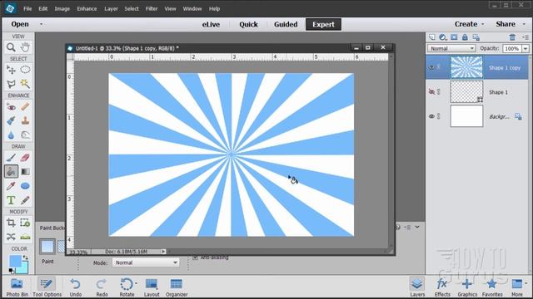Toggle Background layer visibility eye
Screen dimensions: 533x299
coord(431,116)
